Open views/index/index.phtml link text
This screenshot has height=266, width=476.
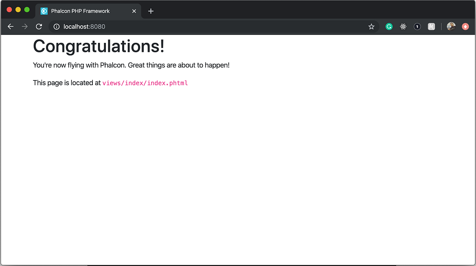click(x=145, y=83)
